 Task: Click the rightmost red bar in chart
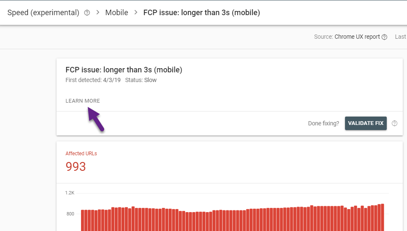click(382, 217)
